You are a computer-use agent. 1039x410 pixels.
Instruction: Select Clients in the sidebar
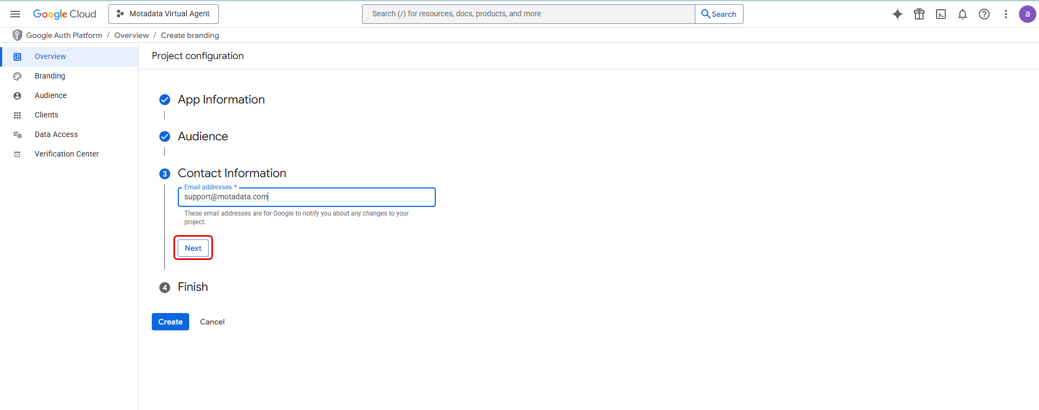click(x=69, y=115)
